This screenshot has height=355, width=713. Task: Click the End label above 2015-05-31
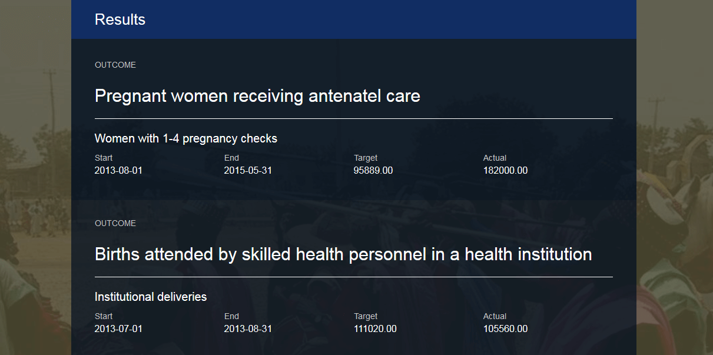coord(231,158)
